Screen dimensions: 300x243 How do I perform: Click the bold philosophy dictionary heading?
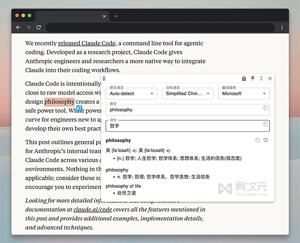coord(118,140)
